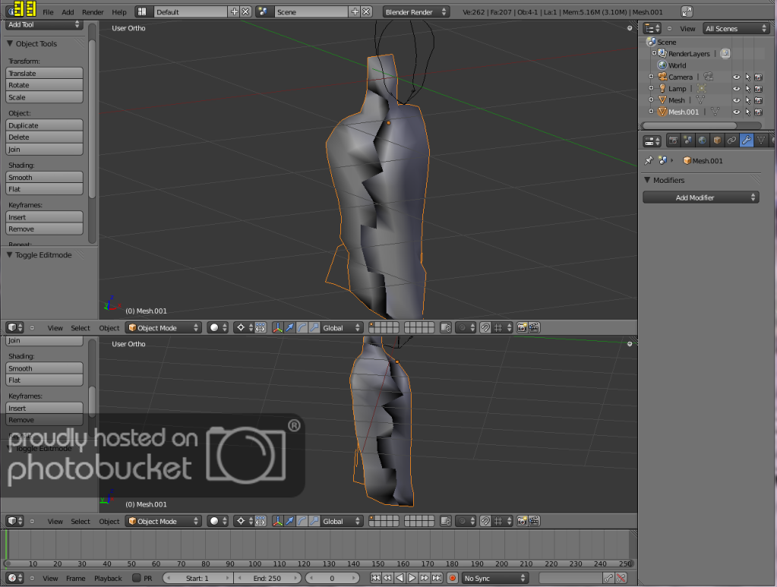Click the Flat shading button in upper tool shelf
777x587 pixels.
[x=44, y=189]
